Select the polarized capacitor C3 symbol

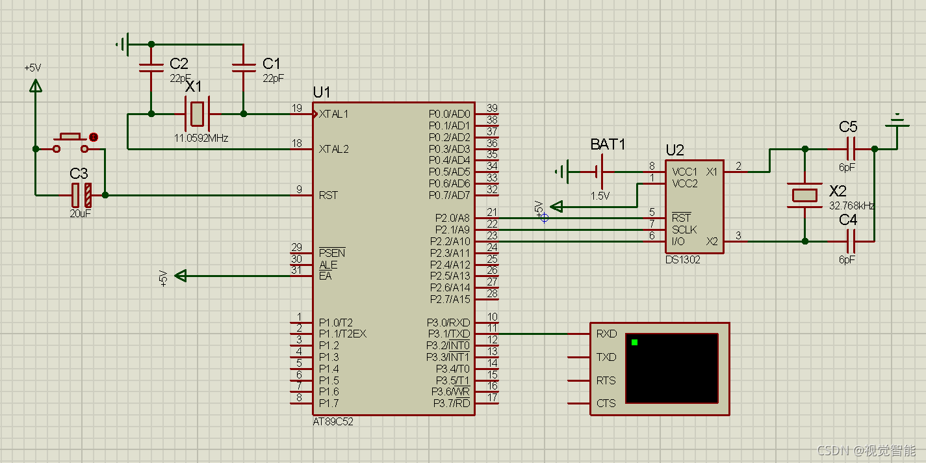point(81,194)
